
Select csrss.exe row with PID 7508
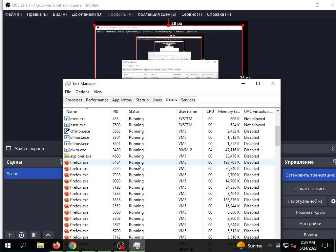169,125
